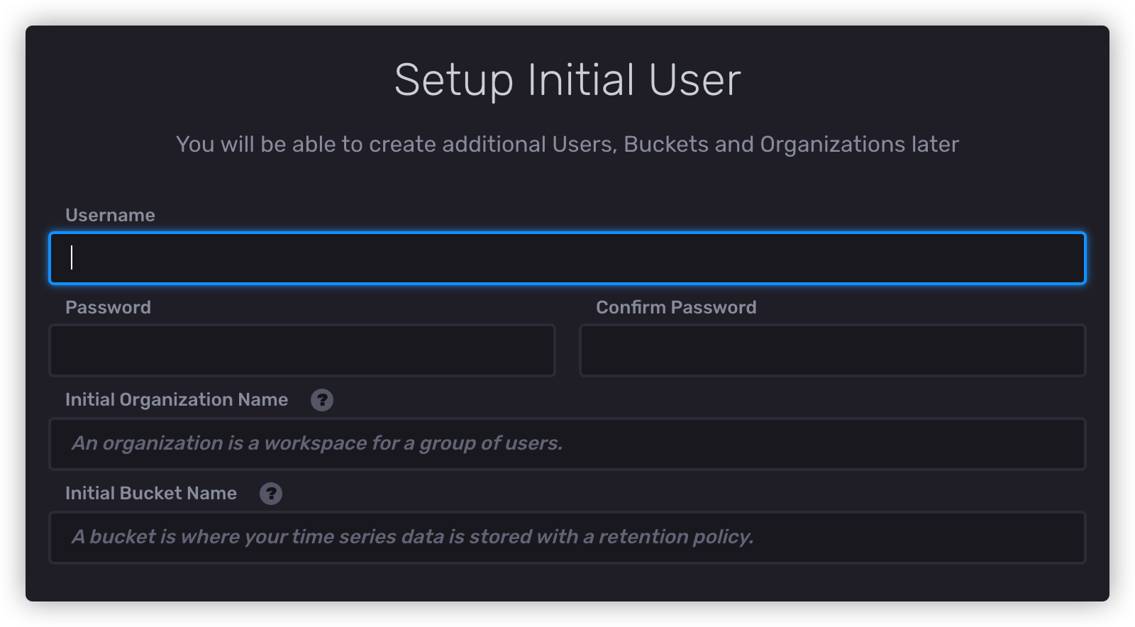
Task: Click the "Confirm Password" label
Action: click(x=676, y=307)
